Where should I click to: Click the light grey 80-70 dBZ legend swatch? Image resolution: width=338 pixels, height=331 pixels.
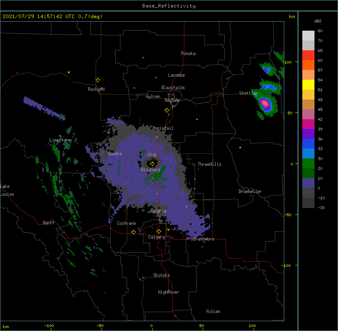coord(308,36)
